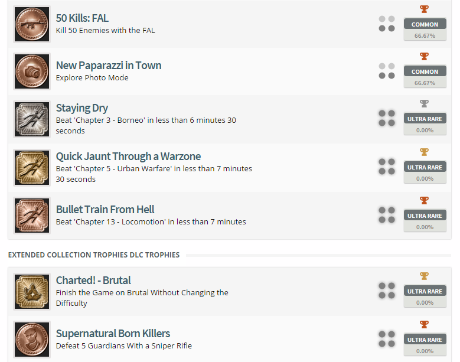460x362 pixels.
Task: Click the four-dot indicator for Bullet Train From Hell
Action: click(387, 215)
